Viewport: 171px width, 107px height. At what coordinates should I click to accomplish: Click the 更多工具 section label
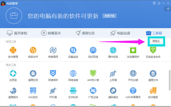click(x=11, y=65)
